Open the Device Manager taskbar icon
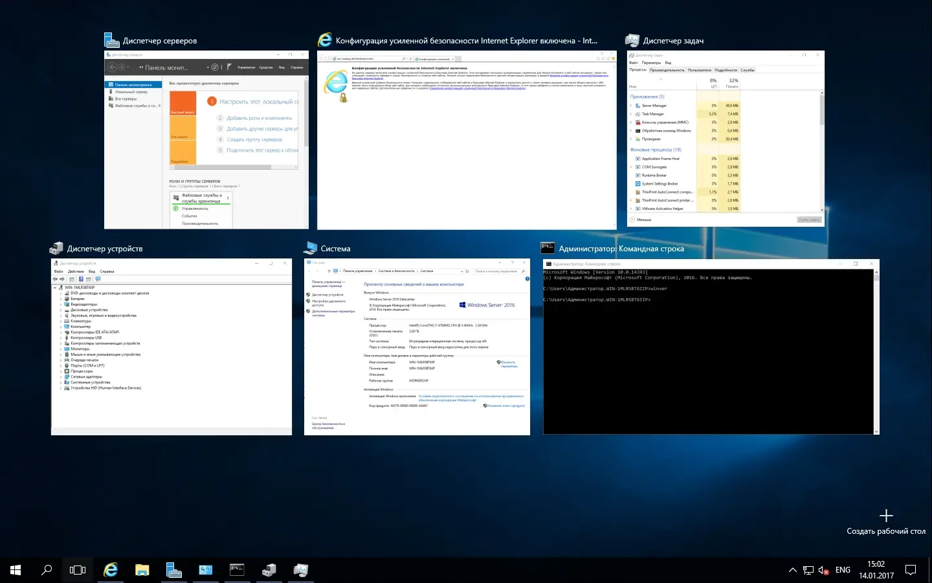The width and height of the screenshot is (932, 583). point(269,569)
